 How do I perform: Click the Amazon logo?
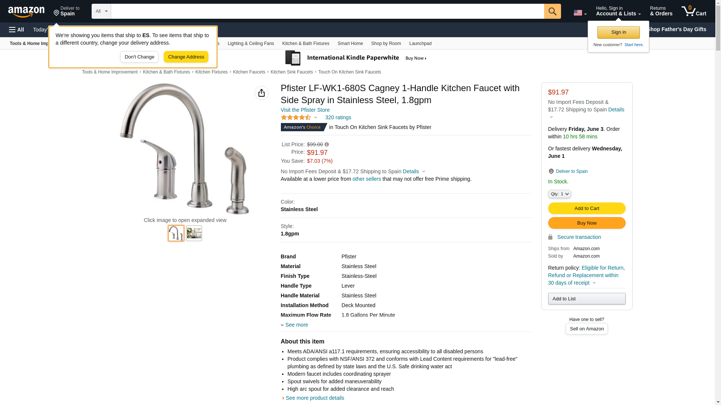pyautogui.click(x=26, y=12)
